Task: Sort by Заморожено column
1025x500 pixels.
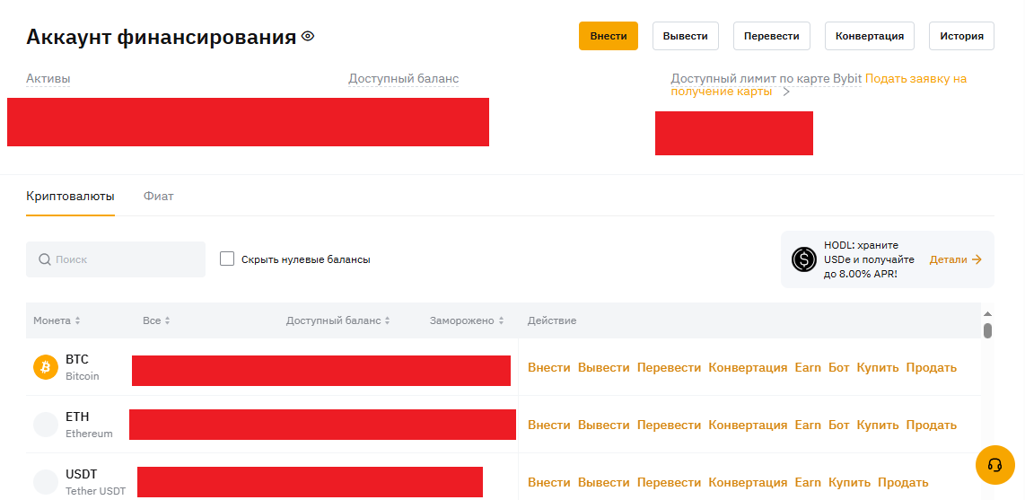Action: 467,320
